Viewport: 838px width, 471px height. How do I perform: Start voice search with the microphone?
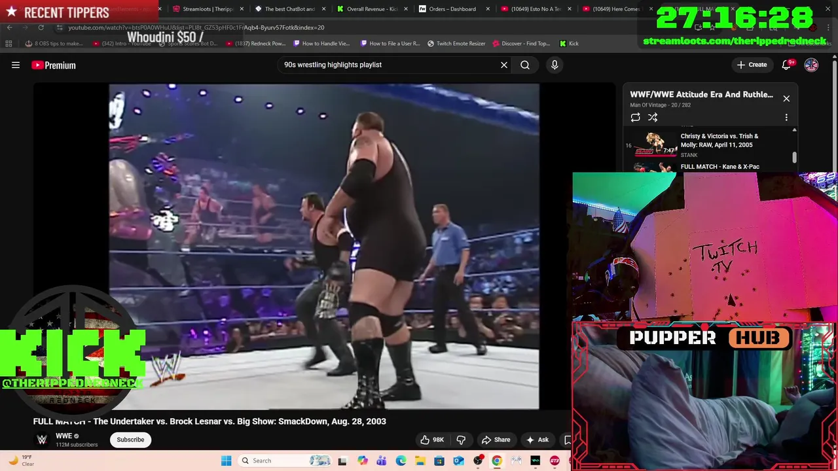[555, 65]
